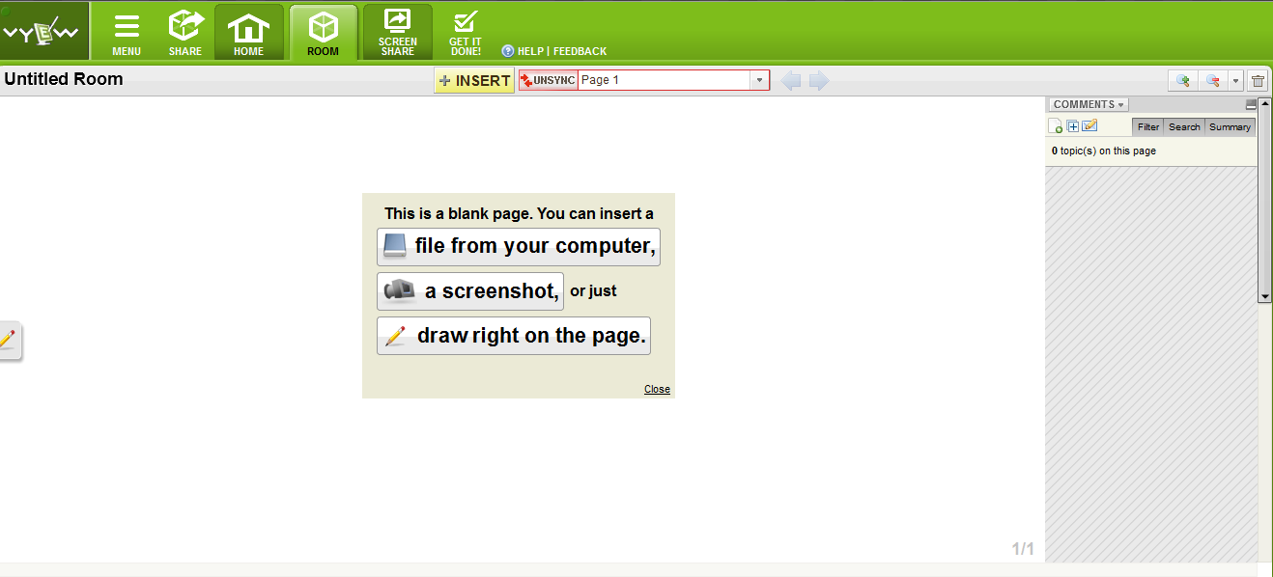The height and width of the screenshot is (577, 1273).
Task: Add new comment topic icon
Action: (x=1056, y=126)
